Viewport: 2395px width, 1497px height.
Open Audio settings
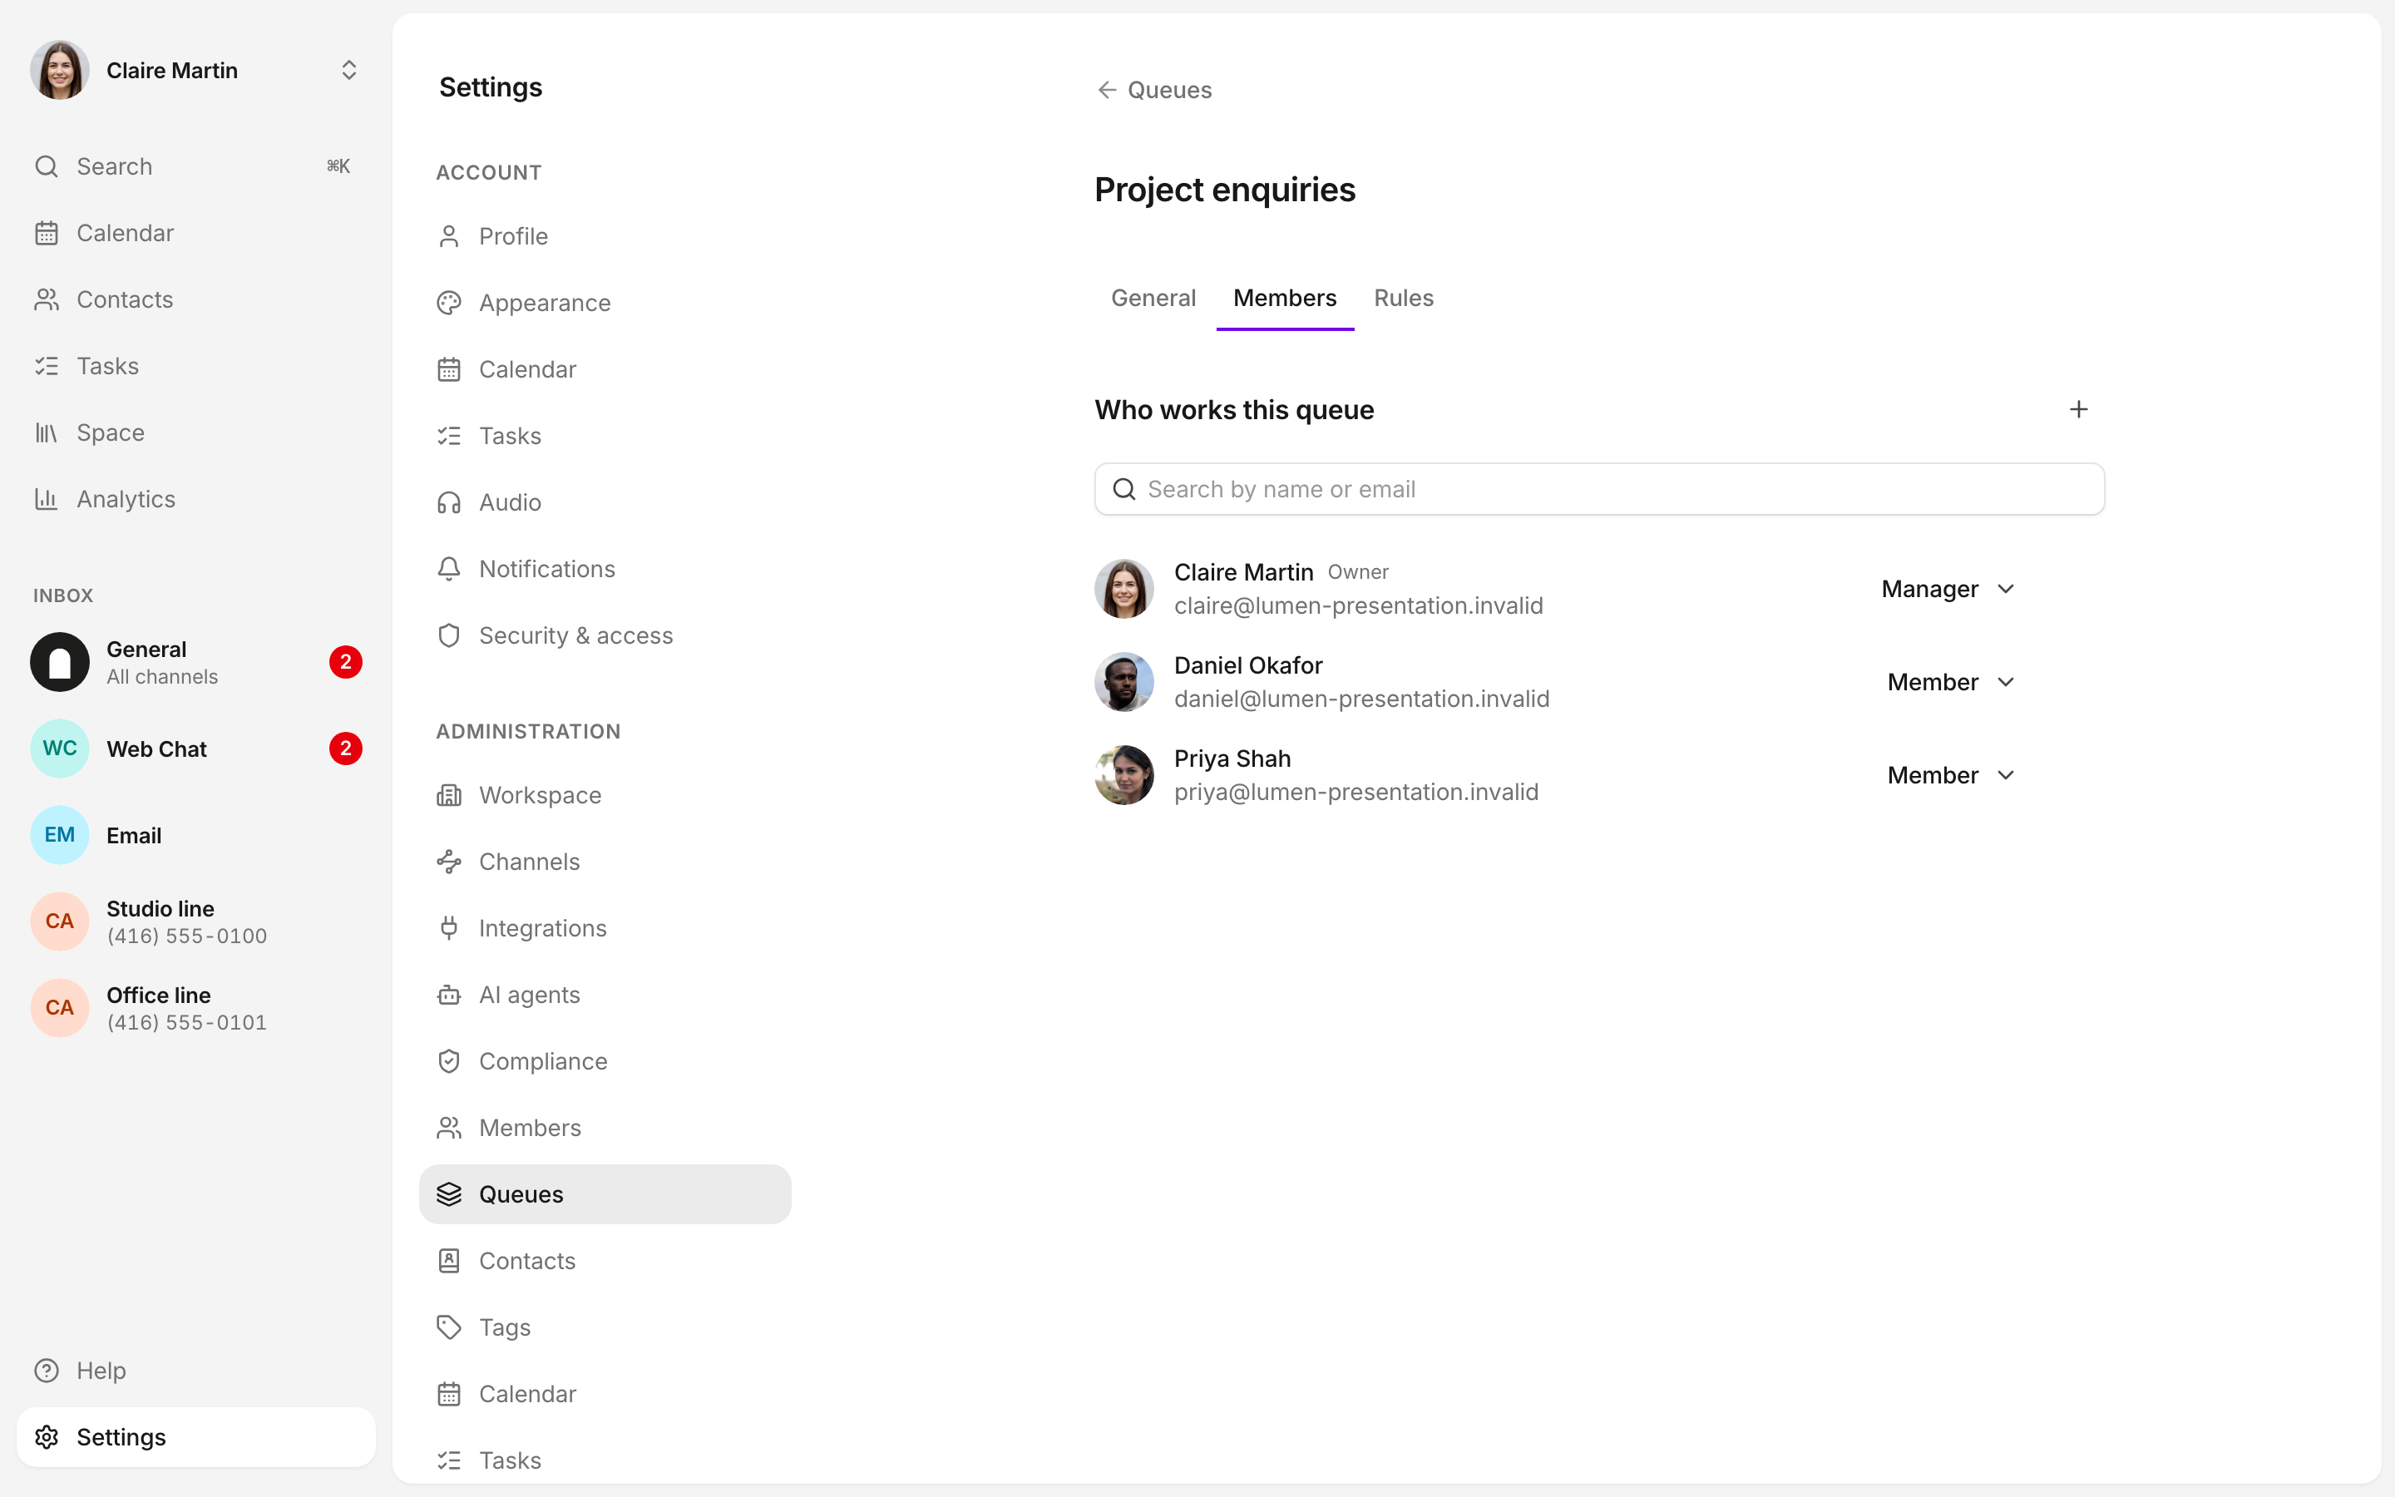coord(605,502)
